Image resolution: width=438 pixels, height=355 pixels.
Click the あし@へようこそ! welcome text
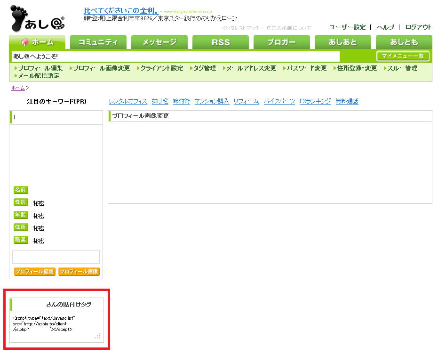(35, 56)
